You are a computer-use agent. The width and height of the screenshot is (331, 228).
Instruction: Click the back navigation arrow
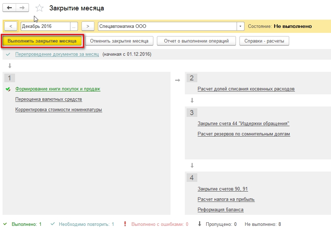[x=10, y=8]
